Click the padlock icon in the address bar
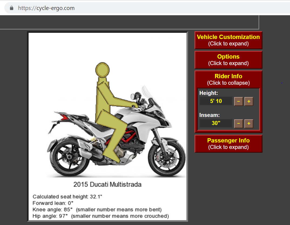The image size is (290, 225). coord(11,8)
